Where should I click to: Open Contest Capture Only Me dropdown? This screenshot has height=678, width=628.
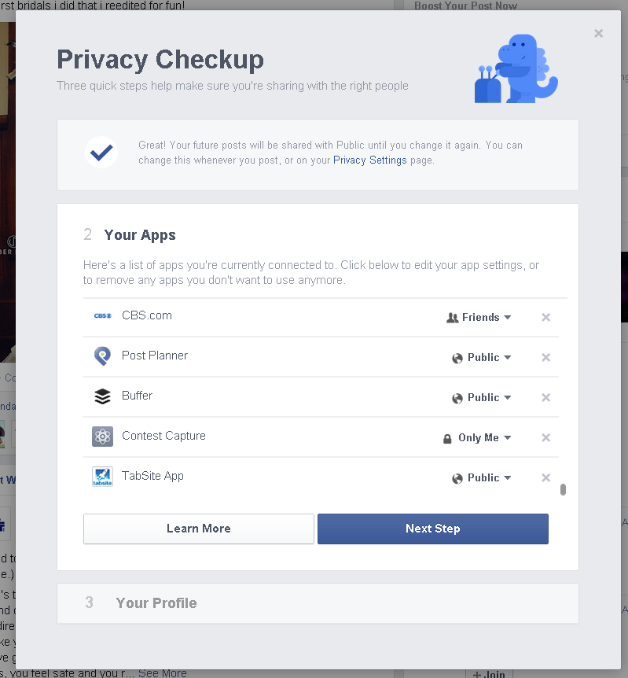click(x=477, y=438)
